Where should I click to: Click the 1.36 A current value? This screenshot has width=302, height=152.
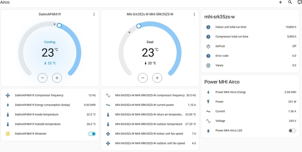point(292,111)
